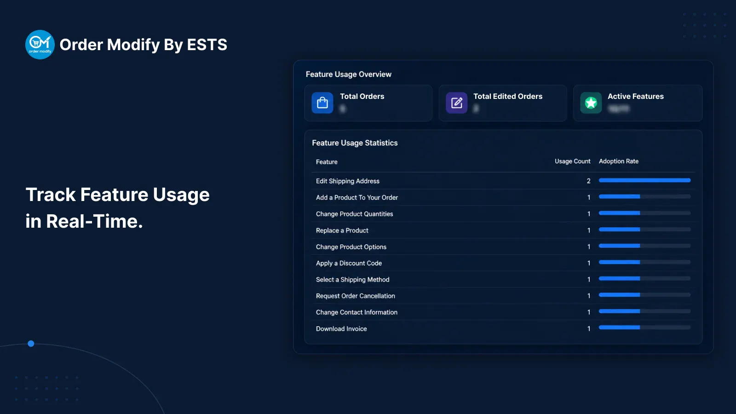Screen dimensions: 736x414
Task: Click the Order Modify By ESTS title
Action: point(144,45)
